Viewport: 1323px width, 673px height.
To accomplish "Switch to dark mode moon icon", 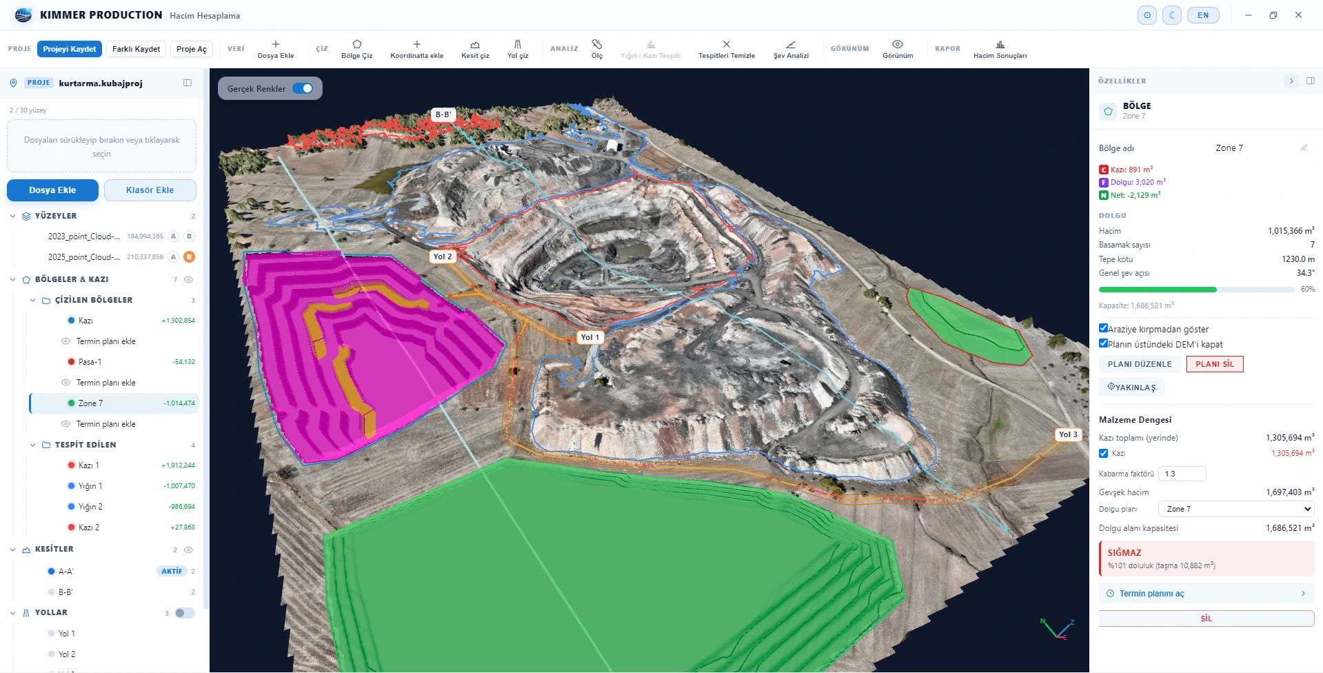I will pos(1172,15).
